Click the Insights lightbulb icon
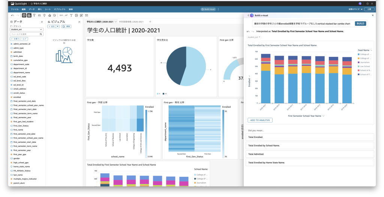The image size is (384, 197). pos(44,15)
